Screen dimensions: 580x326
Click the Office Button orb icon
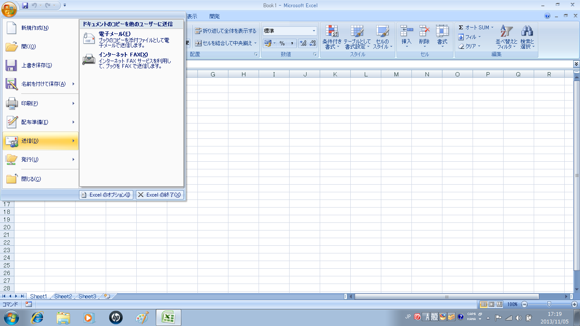(9, 8)
